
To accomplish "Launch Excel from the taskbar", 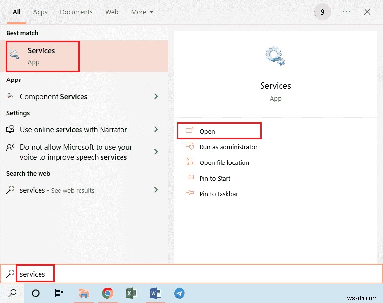I will (x=131, y=293).
